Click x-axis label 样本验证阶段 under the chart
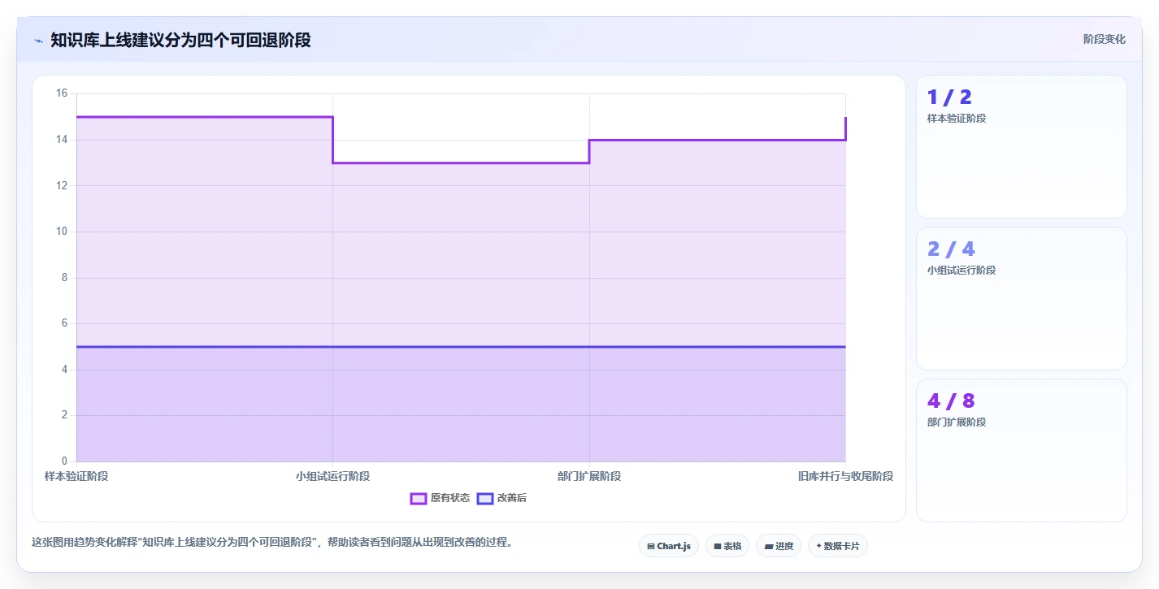 tap(76, 476)
